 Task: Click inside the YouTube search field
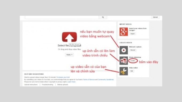62,17
